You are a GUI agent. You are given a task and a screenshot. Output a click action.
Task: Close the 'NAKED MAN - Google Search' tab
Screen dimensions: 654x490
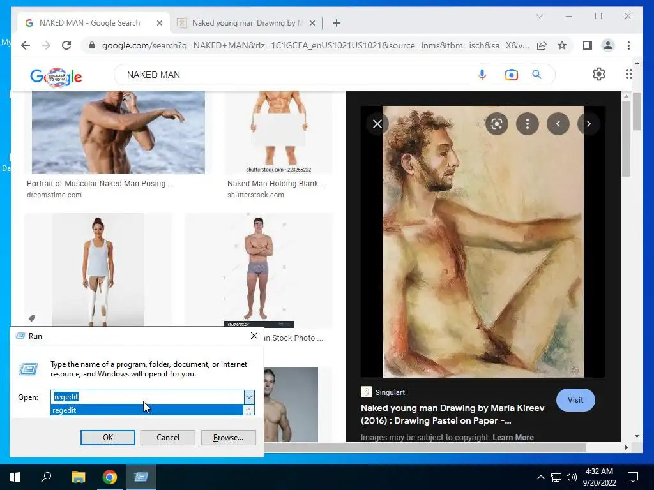coord(159,23)
